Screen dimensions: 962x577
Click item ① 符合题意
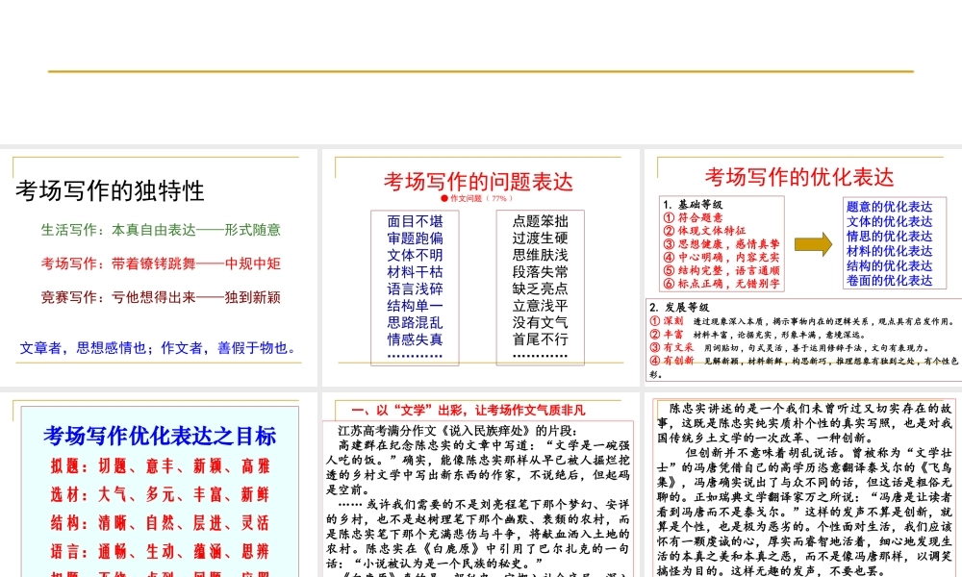coord(693,217)
